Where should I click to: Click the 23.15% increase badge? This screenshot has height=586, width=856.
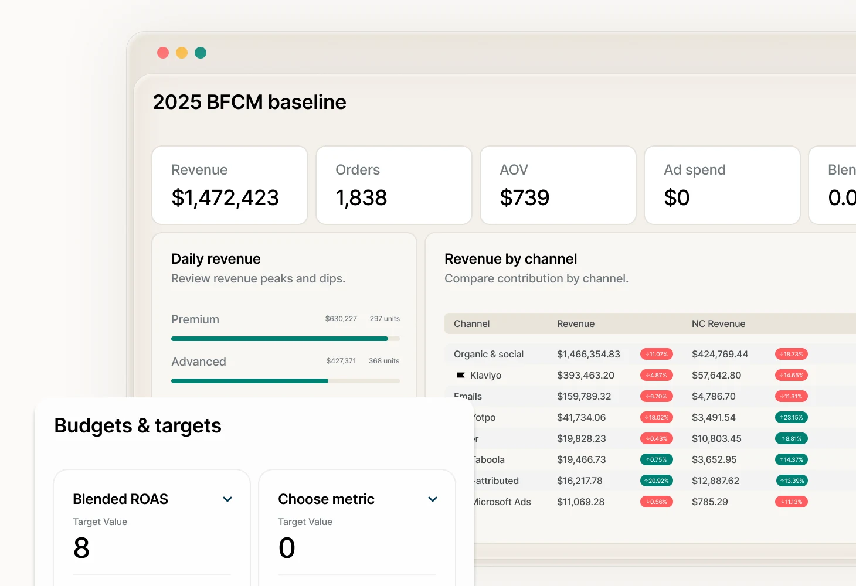[x=792, y=417]
